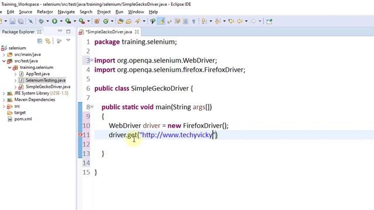Open the Source menu
The height and width of the screenshot is (210, 374).
pos(26,12)
